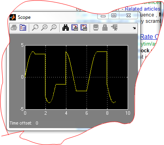Select the Zoom X-axis tool
Viewport: 164px width, 145px height.
coord(44,28)
